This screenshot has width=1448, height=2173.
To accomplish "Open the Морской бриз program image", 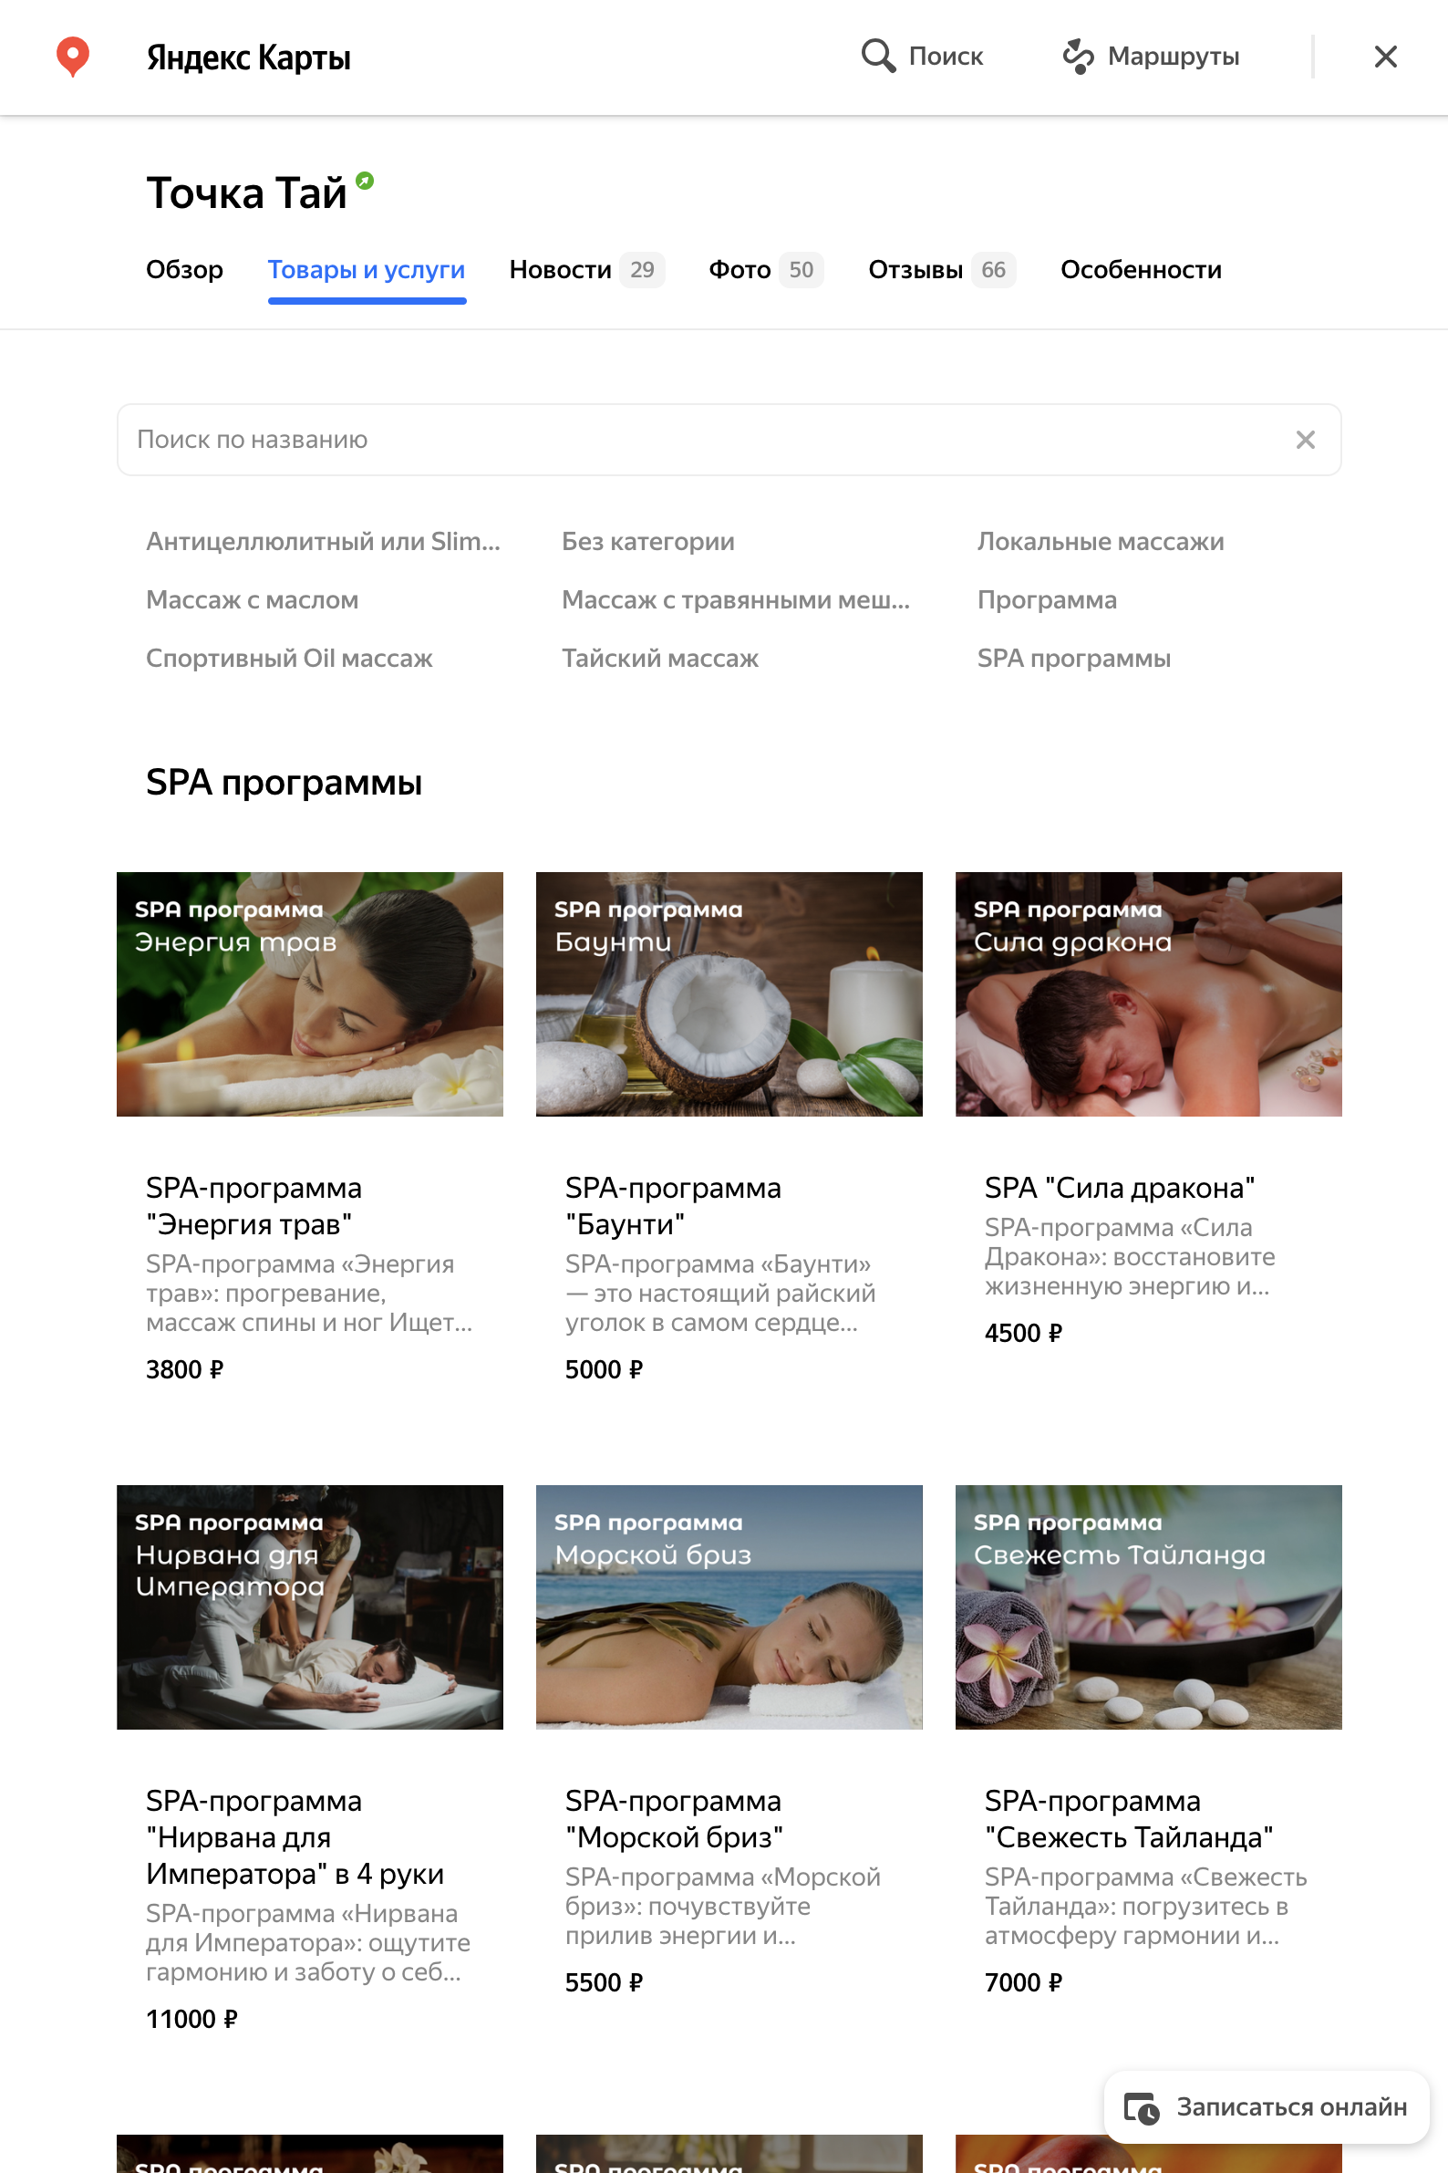I will point(729,1606).
